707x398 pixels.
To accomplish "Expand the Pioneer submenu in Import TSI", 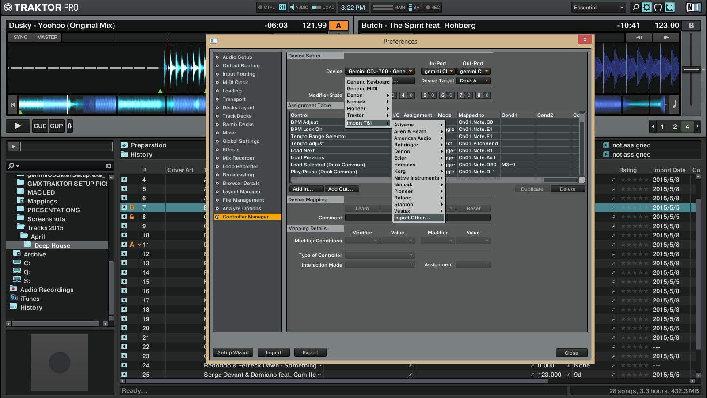I will tap(418, 191).
